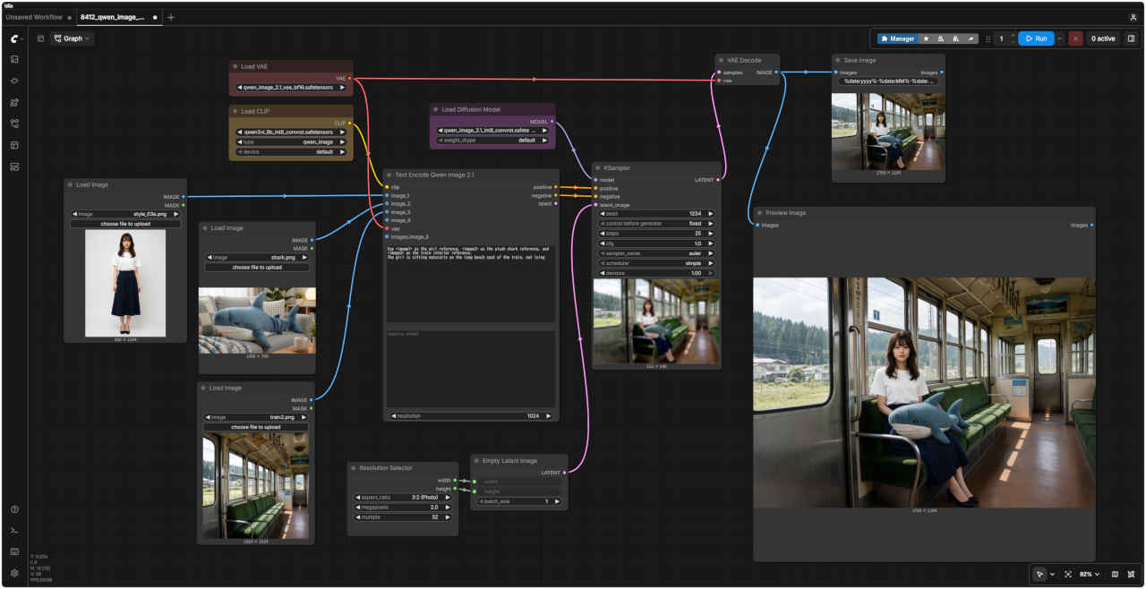Click the share arrow icon in toolbar
The image size is (1146, 589).
[971, 38]
